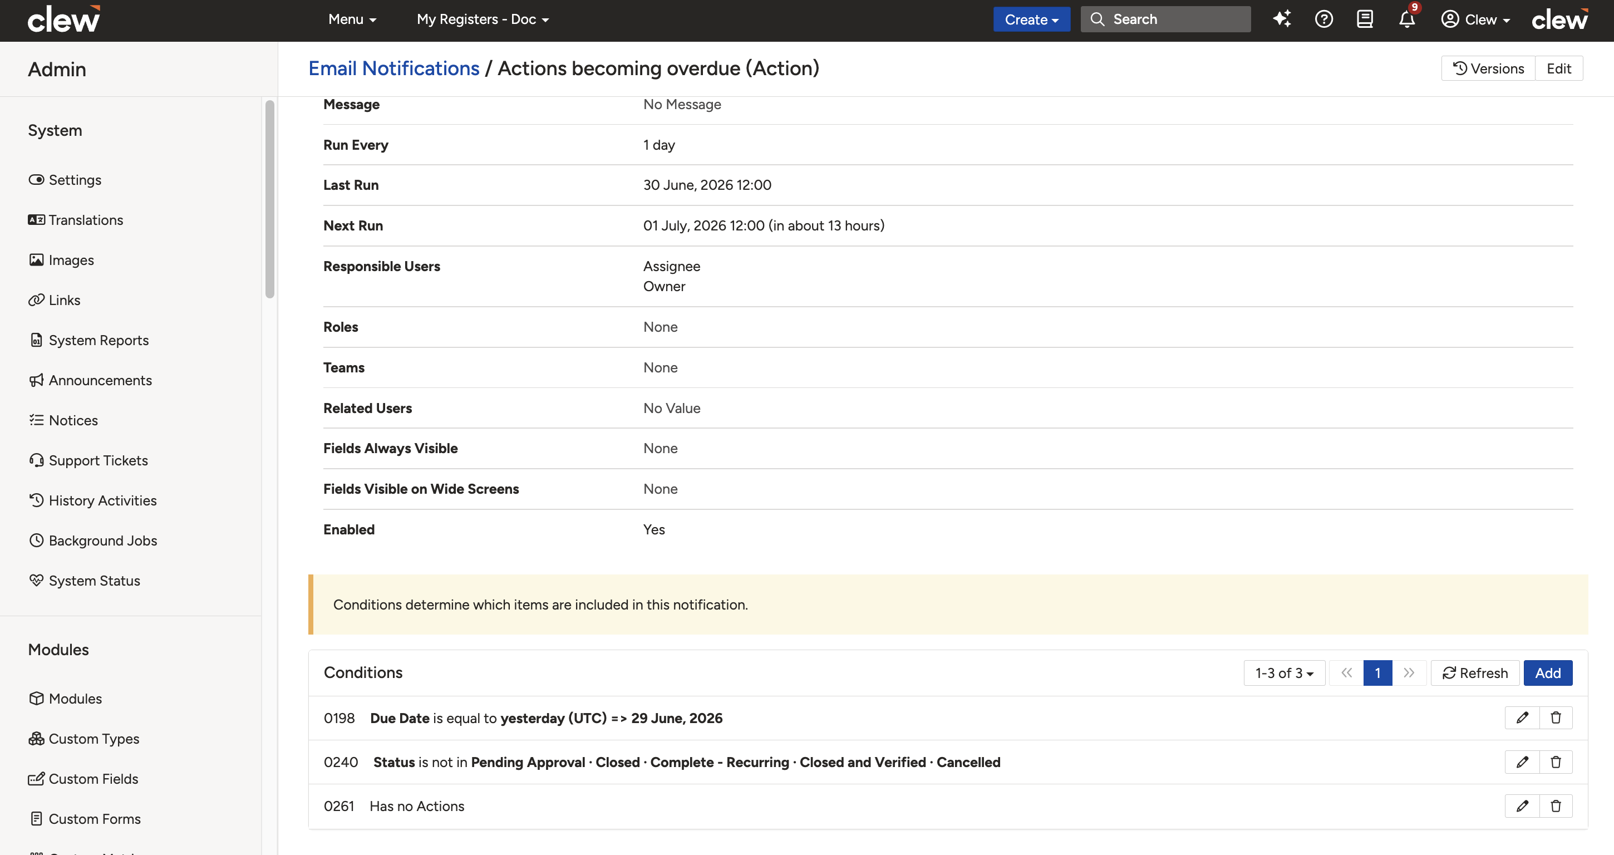
Task: Open Settings in the Admin sidebar
Action: pos(65,180)
